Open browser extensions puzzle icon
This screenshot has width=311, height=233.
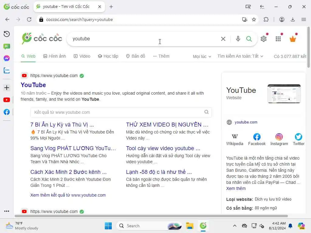[266, 19]
